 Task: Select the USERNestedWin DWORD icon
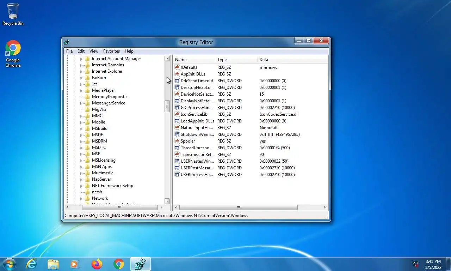click(177, 161)
